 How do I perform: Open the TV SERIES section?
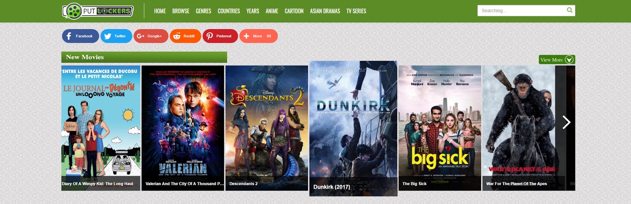tap(356, 11)
